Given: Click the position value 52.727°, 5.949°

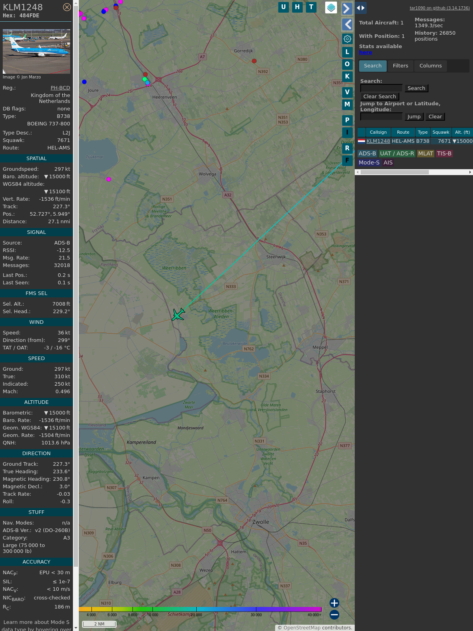Looking at the screenshot, I should point(50,214).
